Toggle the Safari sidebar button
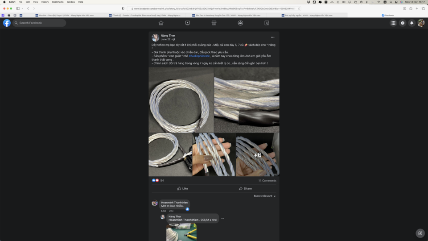Screen dimensions: 428x241 tap(18, 8)
